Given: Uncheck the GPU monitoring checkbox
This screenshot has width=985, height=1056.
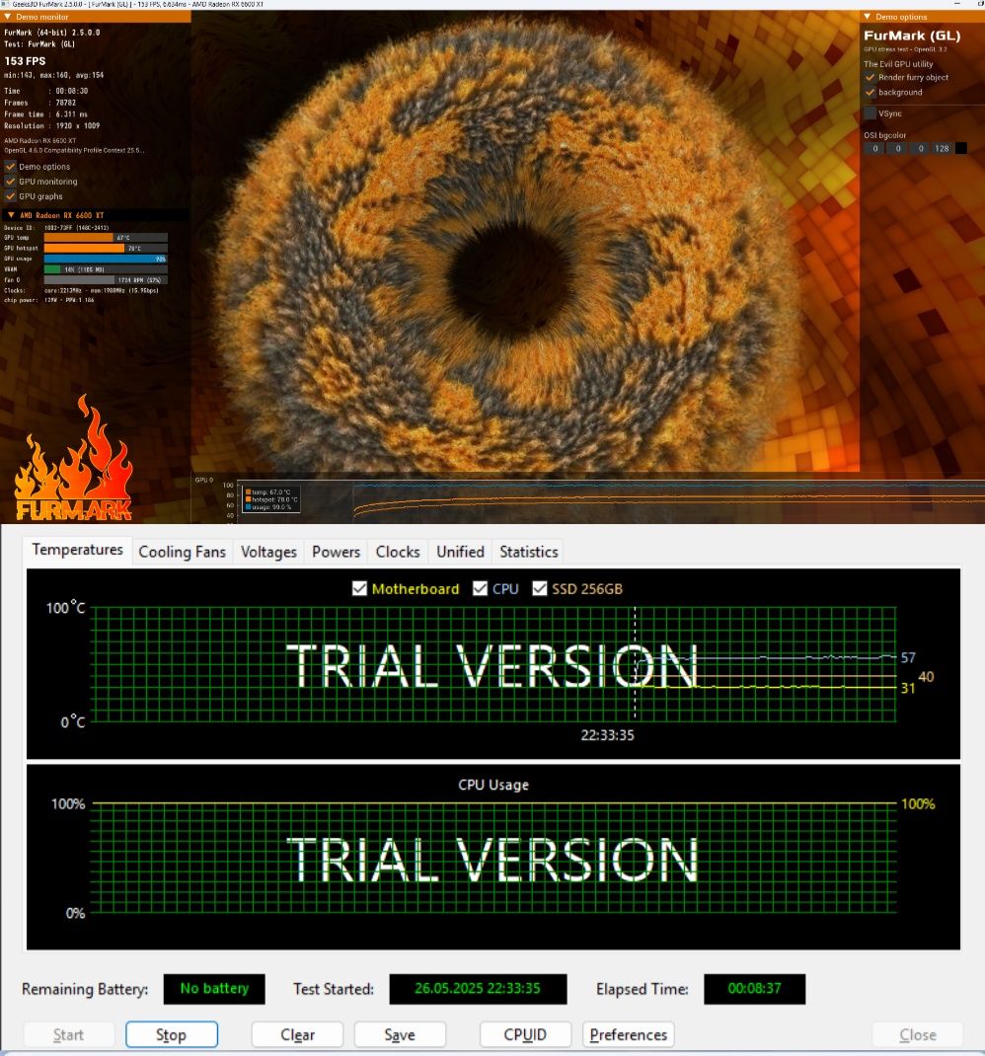Looking at the screenshot, I should (10, 182).
